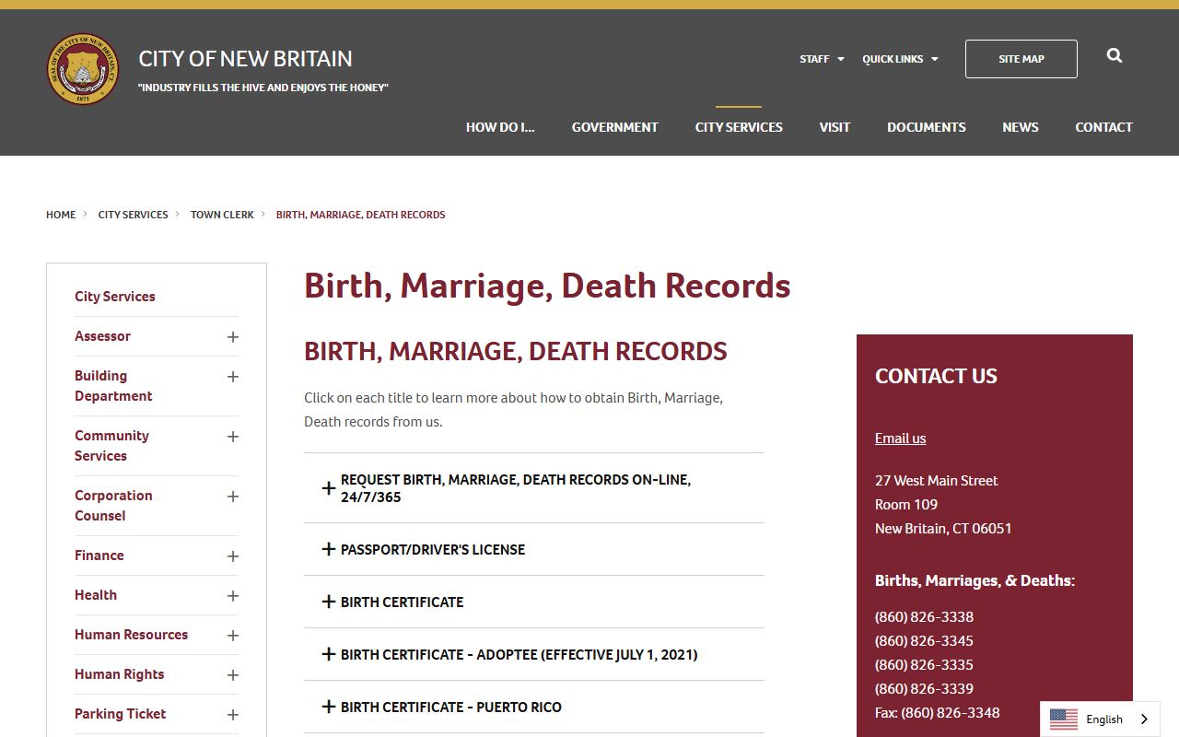Image resolution: width=1179 pixels, height=737 pixels.
Task: Open the Visit menu
Action: pyautogui.click(x=835, y=127)
